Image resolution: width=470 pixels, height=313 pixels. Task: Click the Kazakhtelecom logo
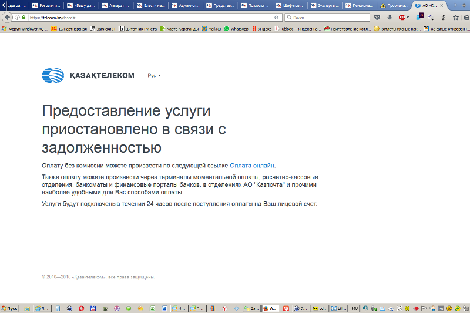[88, 75]
